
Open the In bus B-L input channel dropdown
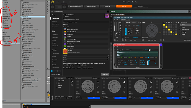point(108,98)
